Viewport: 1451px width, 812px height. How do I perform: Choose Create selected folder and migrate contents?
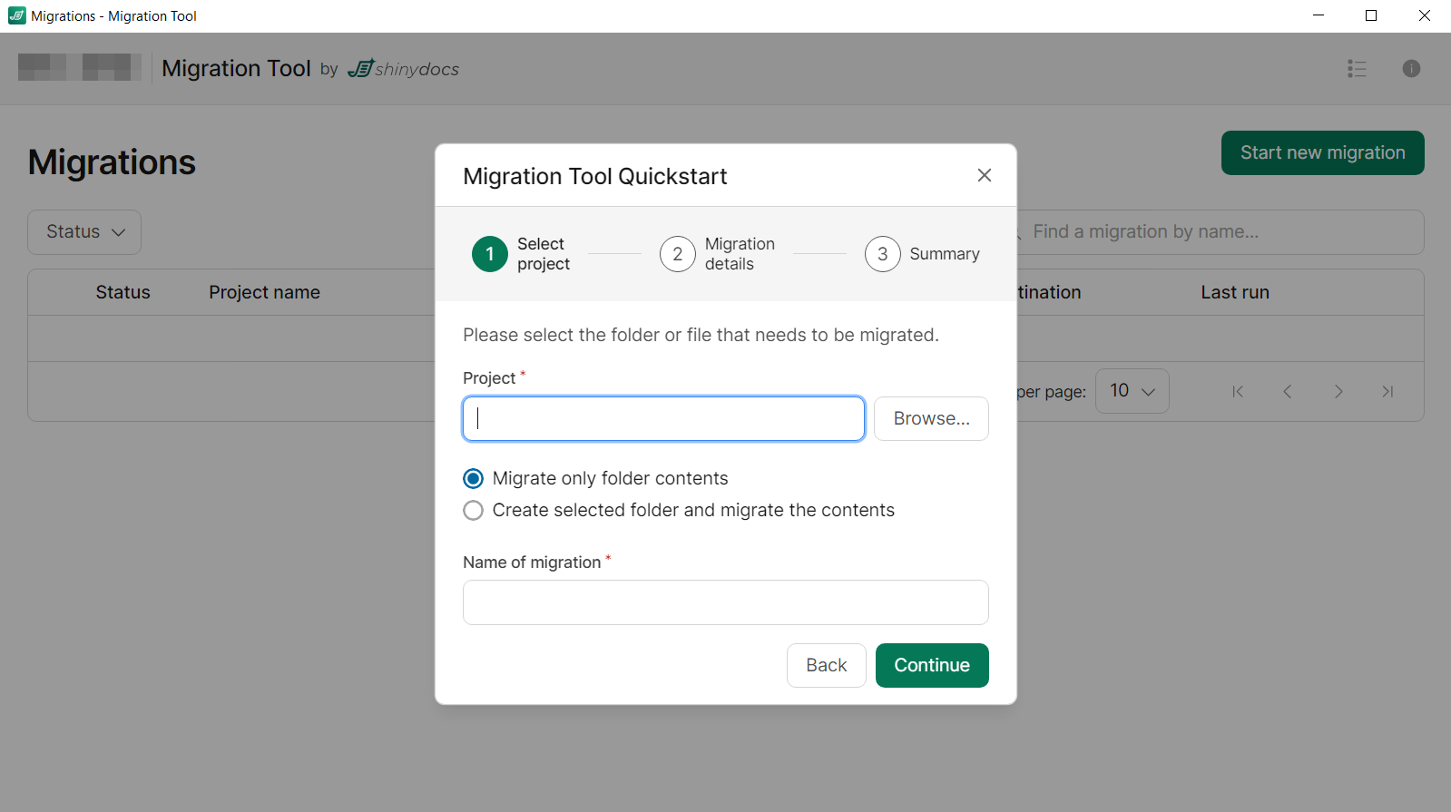[x=474, y=510]
